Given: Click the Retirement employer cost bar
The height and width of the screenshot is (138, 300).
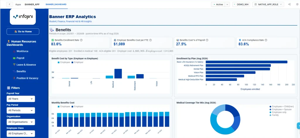Looking at the screenshot, I should [140, 76].
